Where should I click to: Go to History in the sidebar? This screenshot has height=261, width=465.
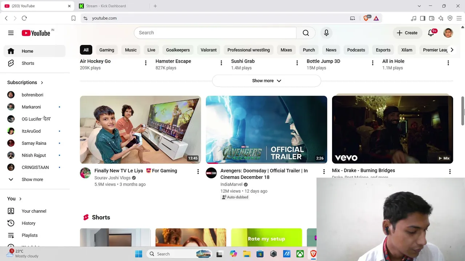(x=35, y=223)
